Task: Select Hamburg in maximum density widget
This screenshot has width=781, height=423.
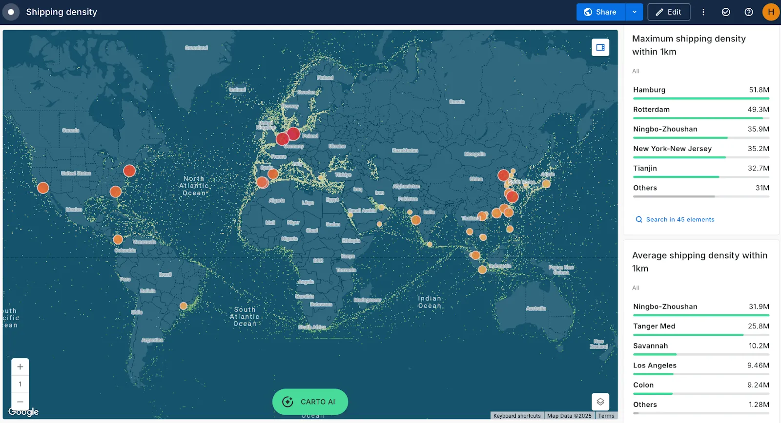Action: (x=649, y=90)
